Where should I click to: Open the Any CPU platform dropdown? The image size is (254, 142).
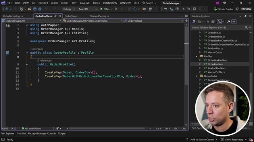point(88,9)
